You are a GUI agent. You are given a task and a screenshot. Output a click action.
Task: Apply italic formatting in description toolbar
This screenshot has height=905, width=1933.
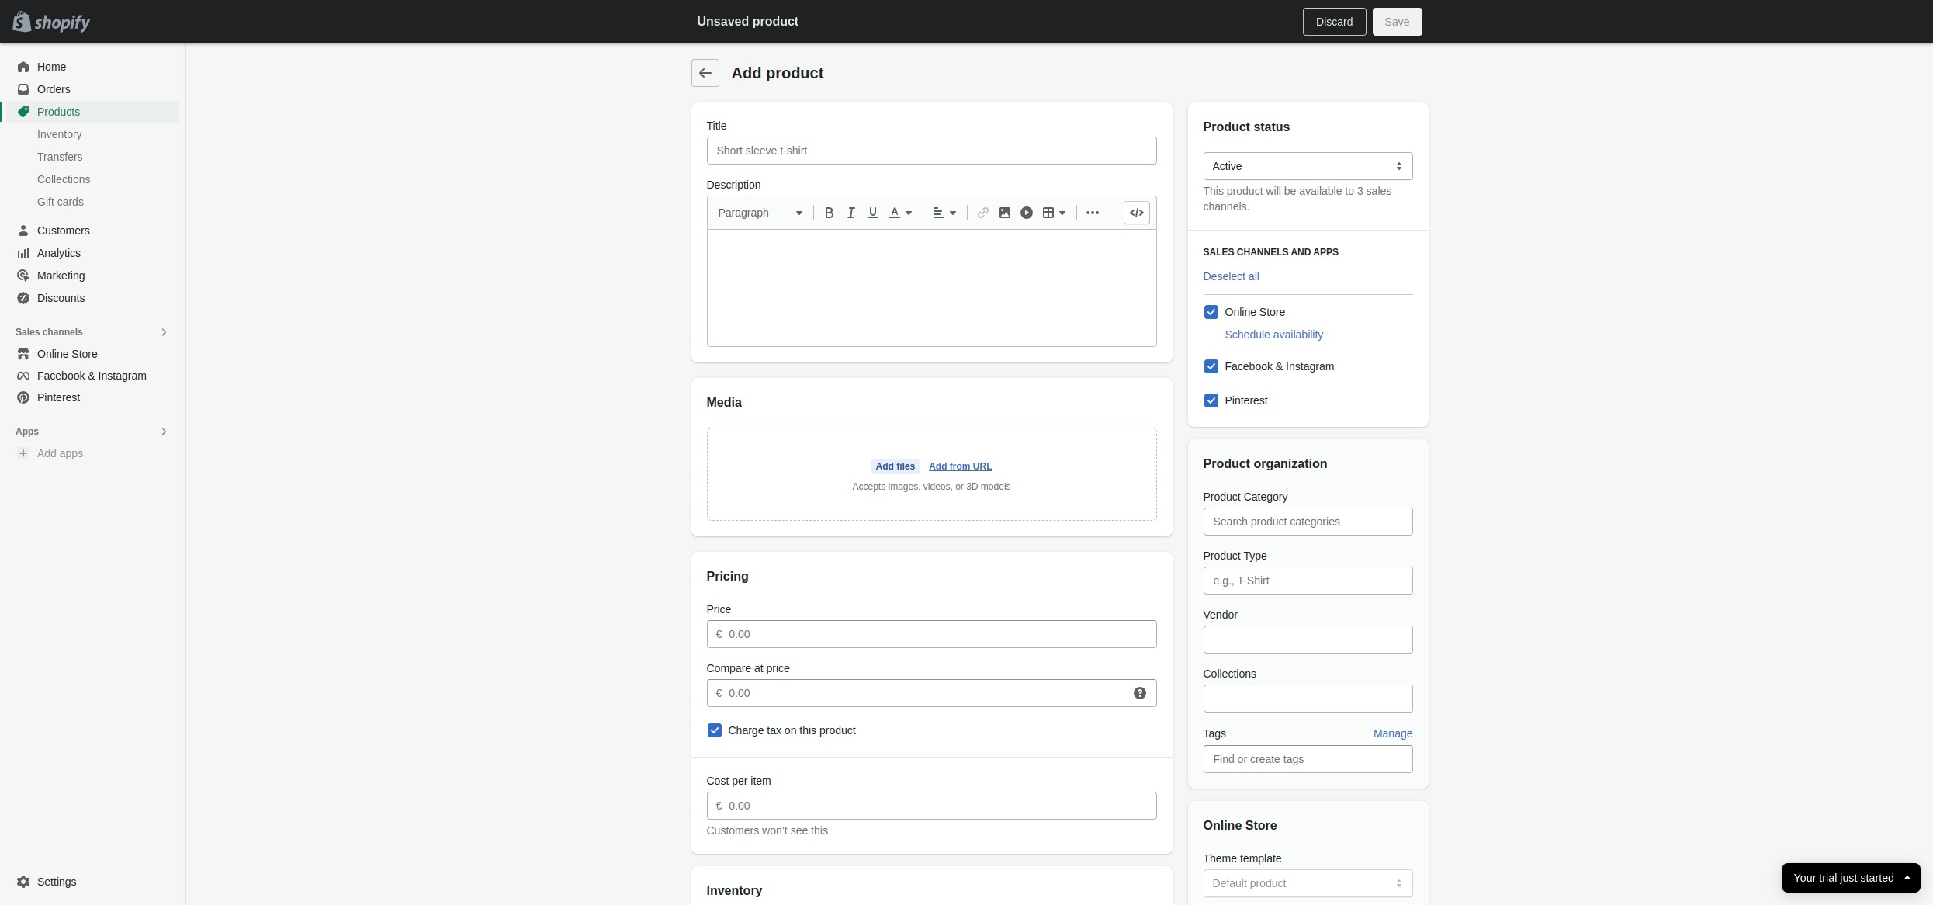(x=850, y=213)
